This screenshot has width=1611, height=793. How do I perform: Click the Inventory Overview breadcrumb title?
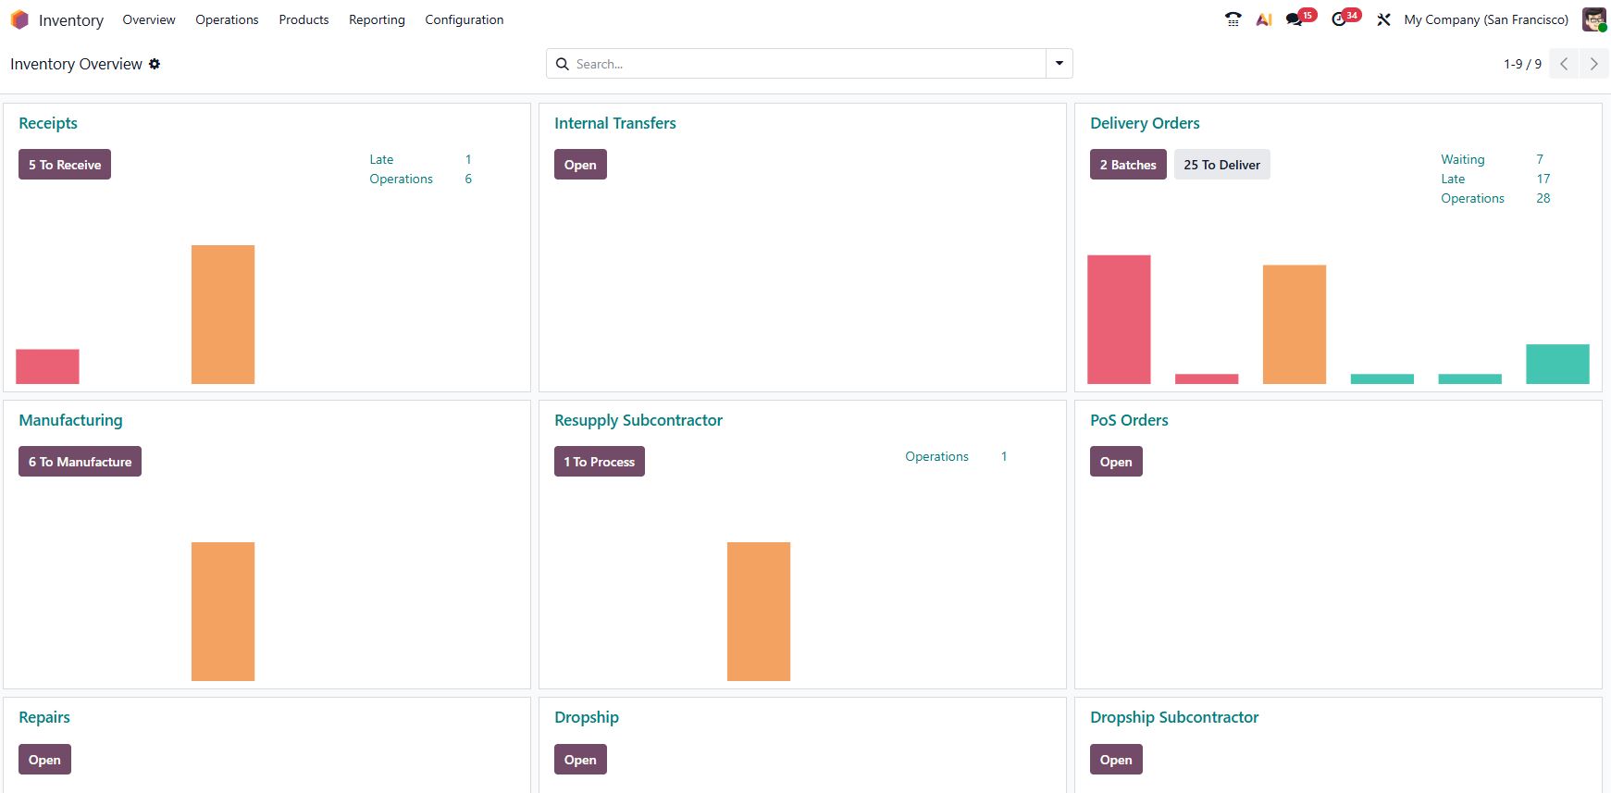click(76, 64)
